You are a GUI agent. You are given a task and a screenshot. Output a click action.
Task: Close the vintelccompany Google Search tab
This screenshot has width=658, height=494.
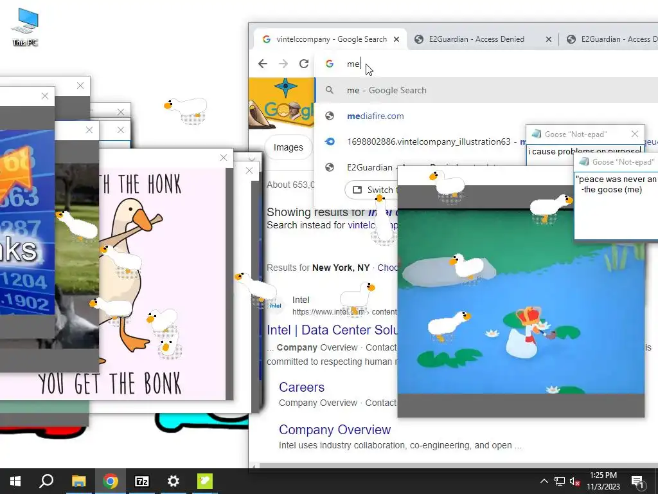coord(396,39)
